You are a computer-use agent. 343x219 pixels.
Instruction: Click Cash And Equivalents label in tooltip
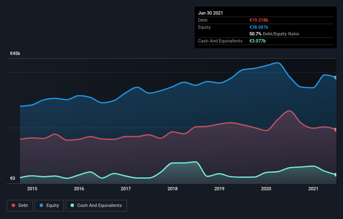(x=220, y=41)
